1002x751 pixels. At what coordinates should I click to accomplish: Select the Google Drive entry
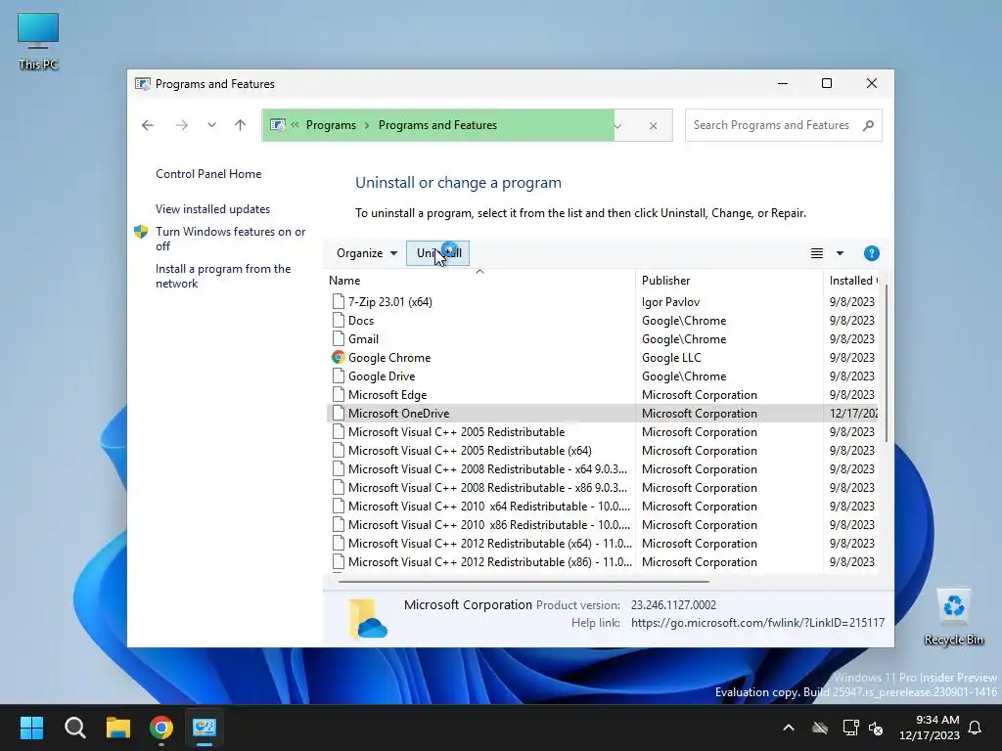point(382,376)
